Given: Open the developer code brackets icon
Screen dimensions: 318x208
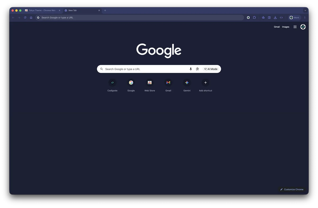Looking at the screenshot, I should (x=281, y=18).
